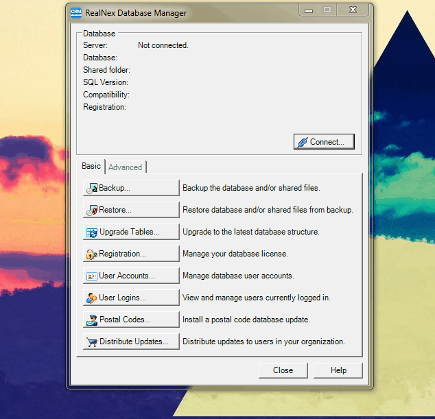Click the 'Not connected.' server status text
The image size is (435, 419).
163,45
